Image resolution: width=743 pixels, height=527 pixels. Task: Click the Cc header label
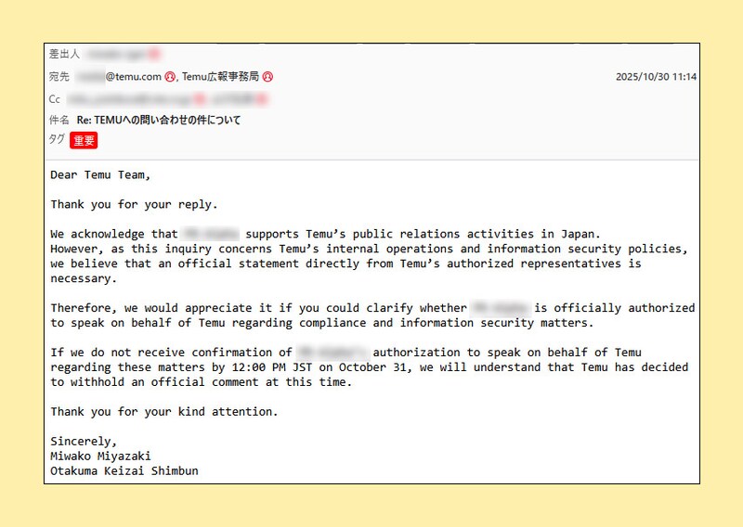(x=55, y=98)
